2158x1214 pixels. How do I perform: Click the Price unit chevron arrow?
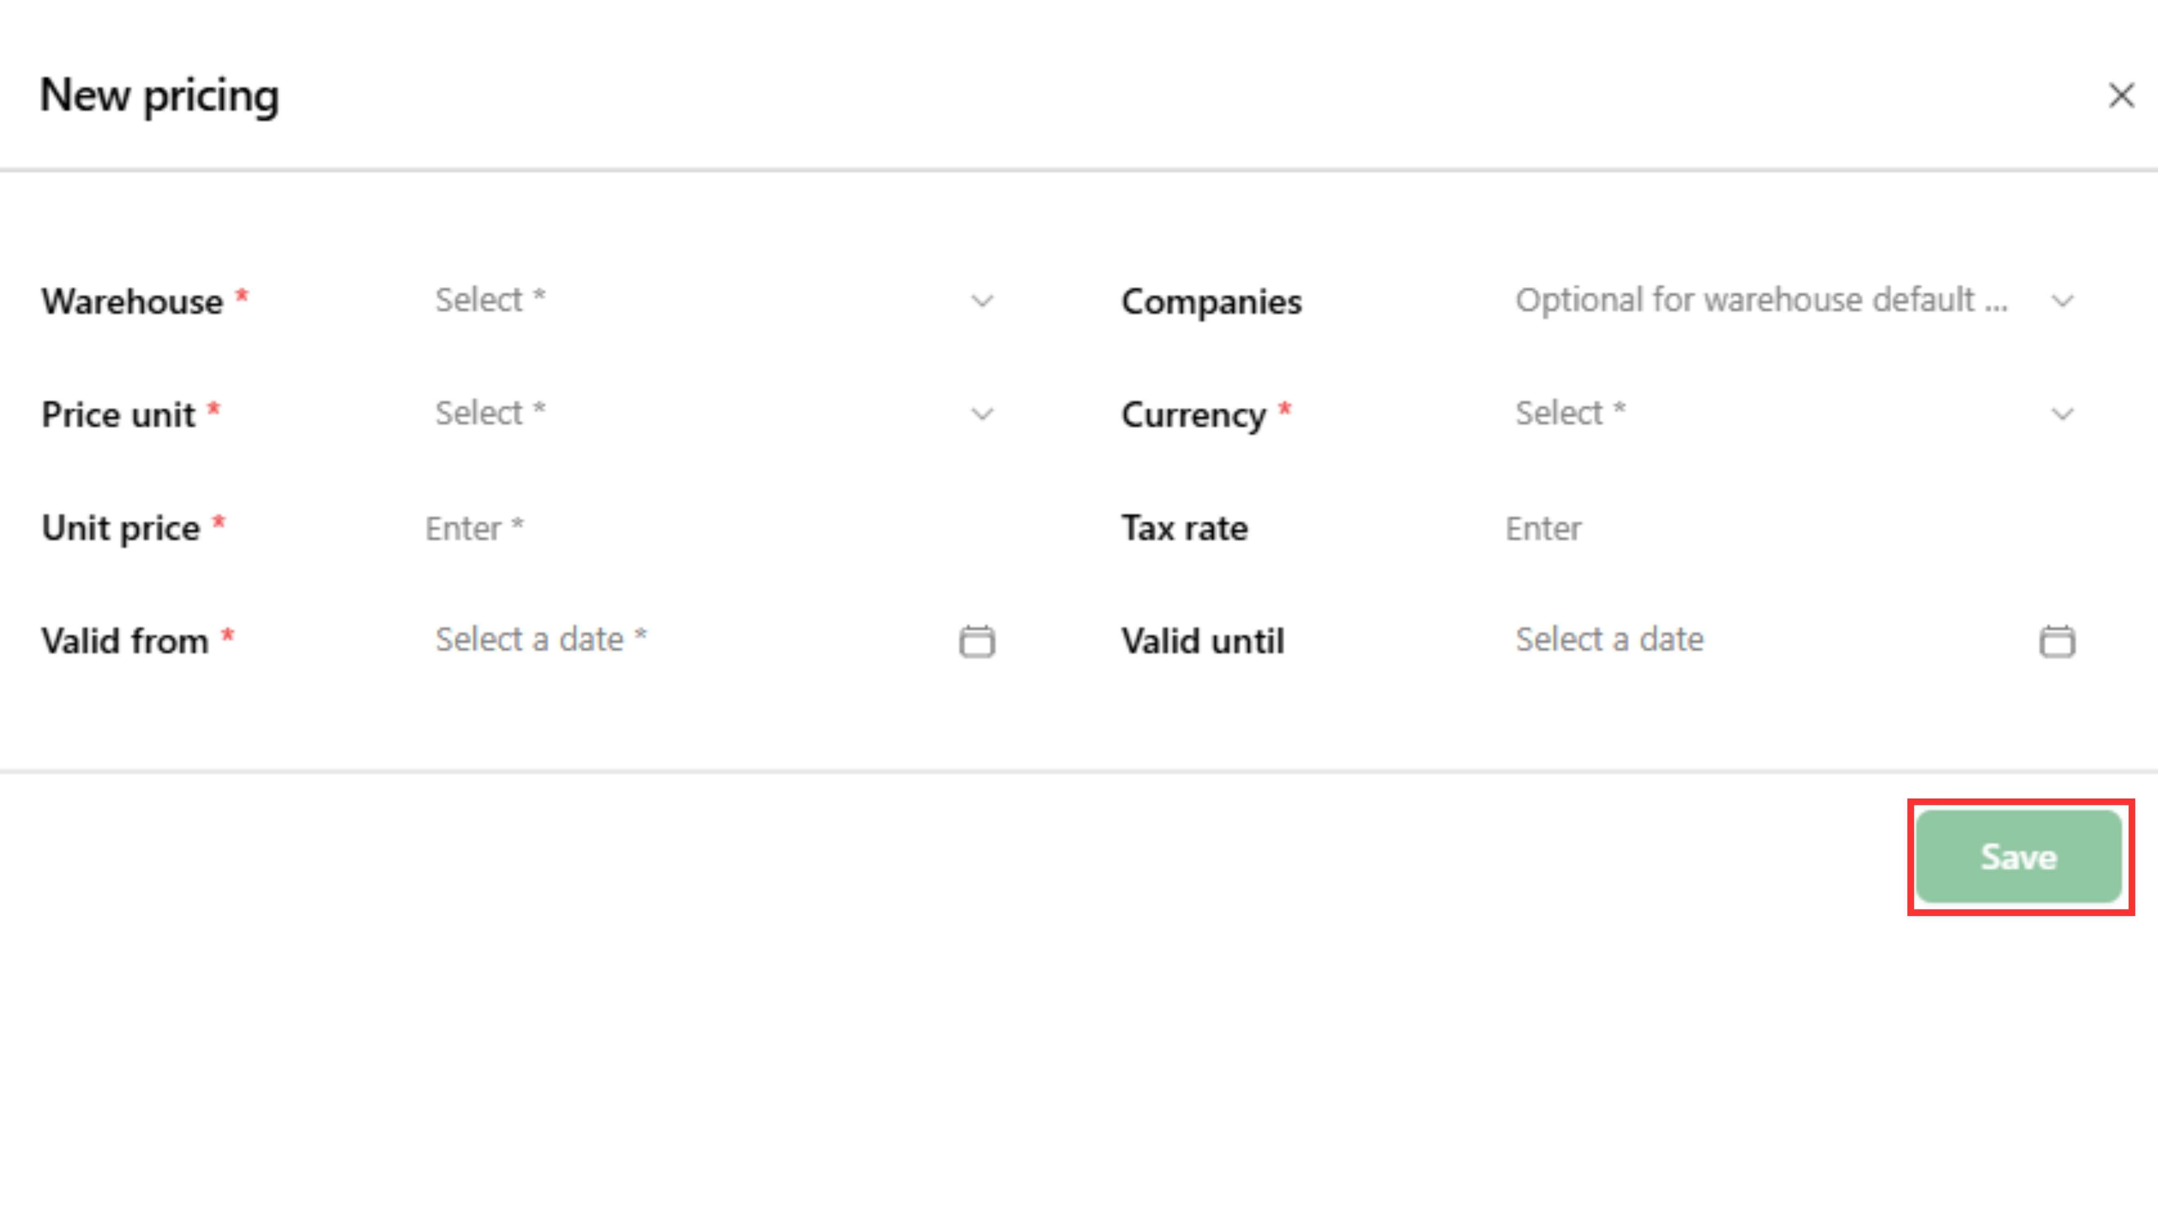coord(982,414)
